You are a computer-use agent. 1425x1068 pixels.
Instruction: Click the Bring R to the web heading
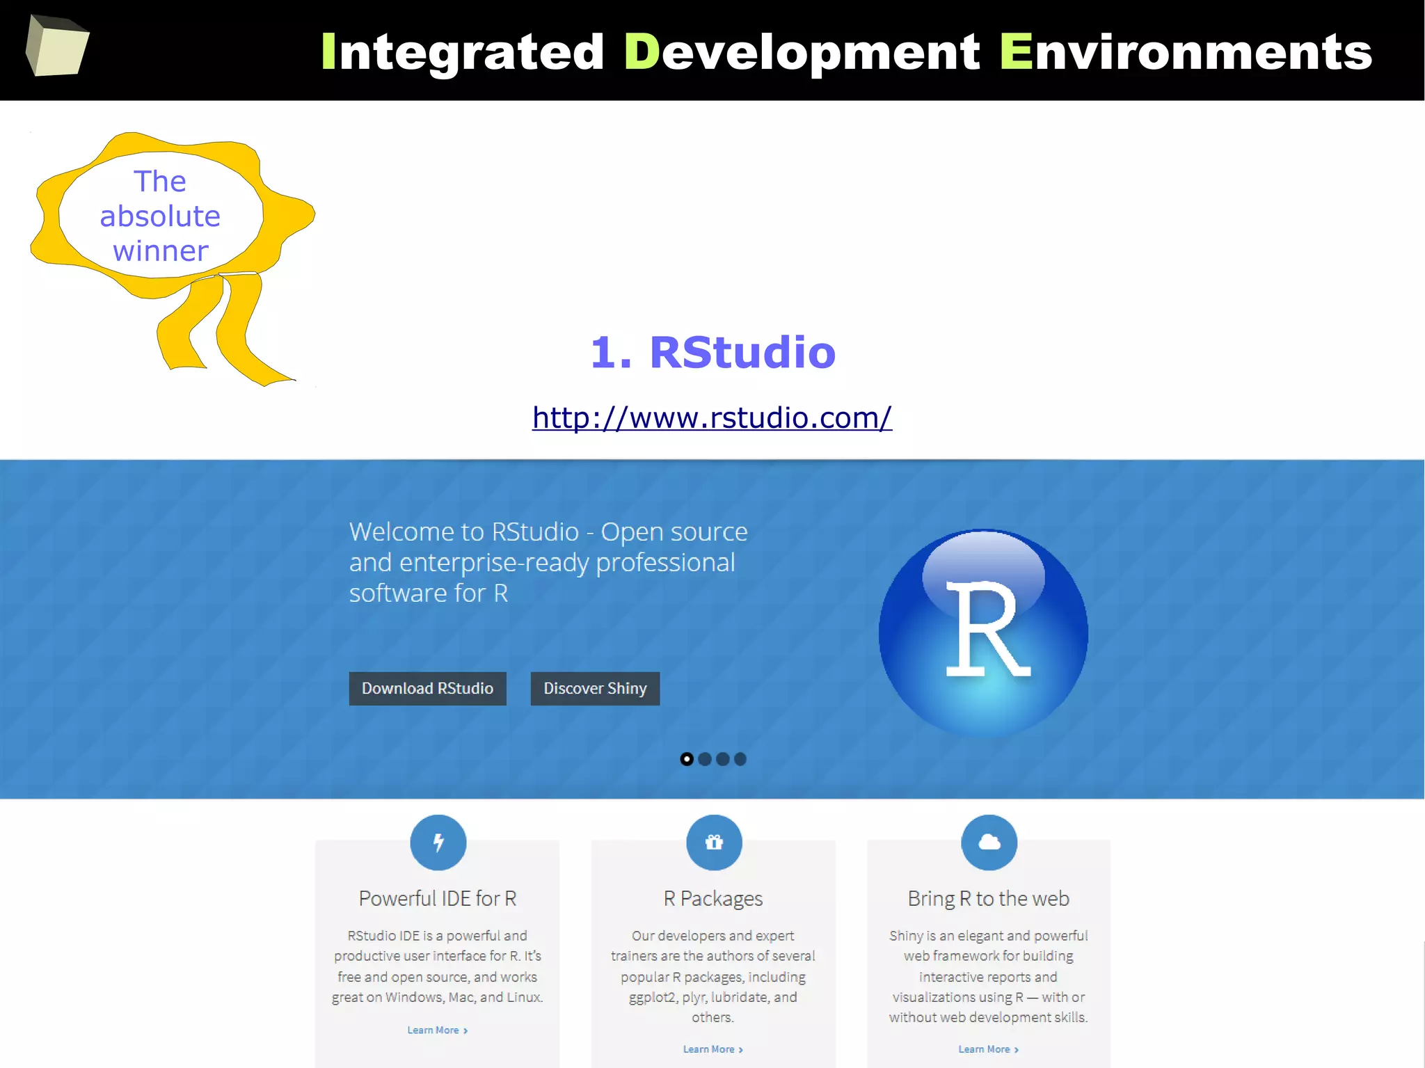coord(989,899)
